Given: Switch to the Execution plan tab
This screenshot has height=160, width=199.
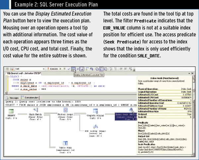Looking at the screenshot, I should click(x=30, y=98).
